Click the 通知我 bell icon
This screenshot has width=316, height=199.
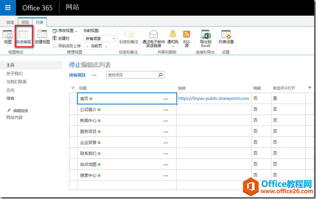click(x=172, y=36)
